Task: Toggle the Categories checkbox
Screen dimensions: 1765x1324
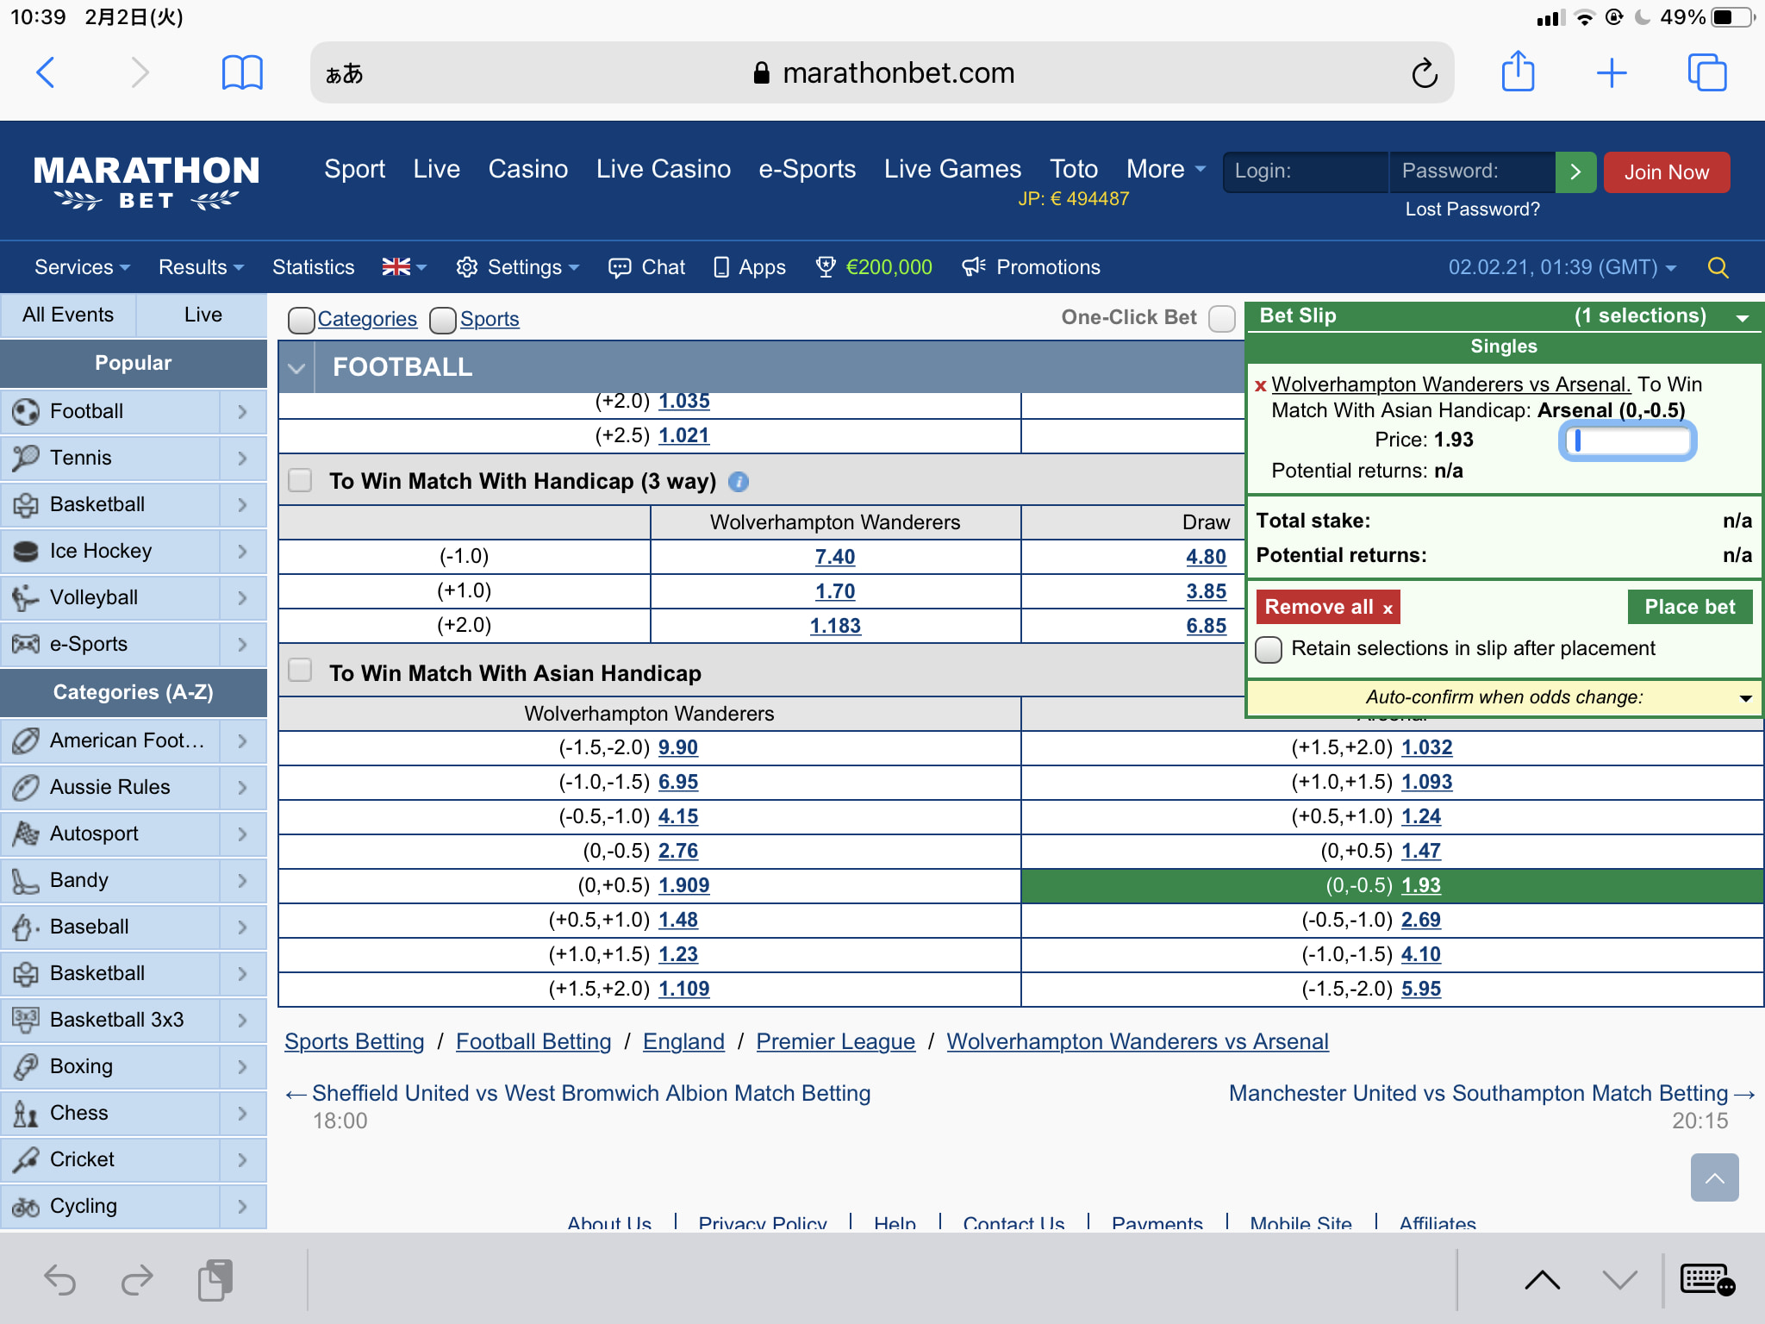Action: coord(301,320)
